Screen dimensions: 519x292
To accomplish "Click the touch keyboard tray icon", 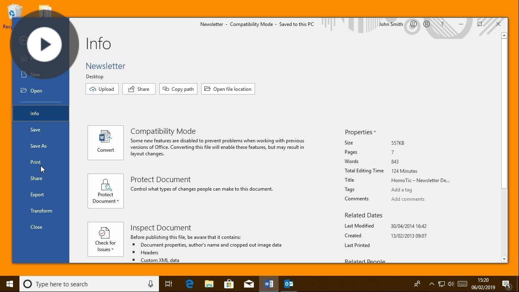I will pyautogui.click(x=462, y=284).
